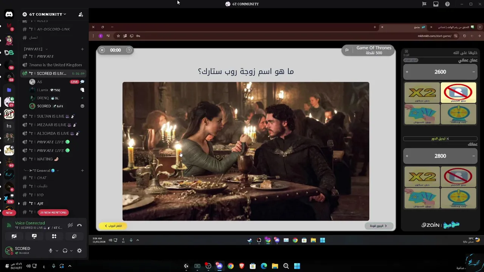Bookmark star in streamed browser toolbar
The width and height of the screenshot is (484, 272).
pyautogui.click(x=118, y=36)
